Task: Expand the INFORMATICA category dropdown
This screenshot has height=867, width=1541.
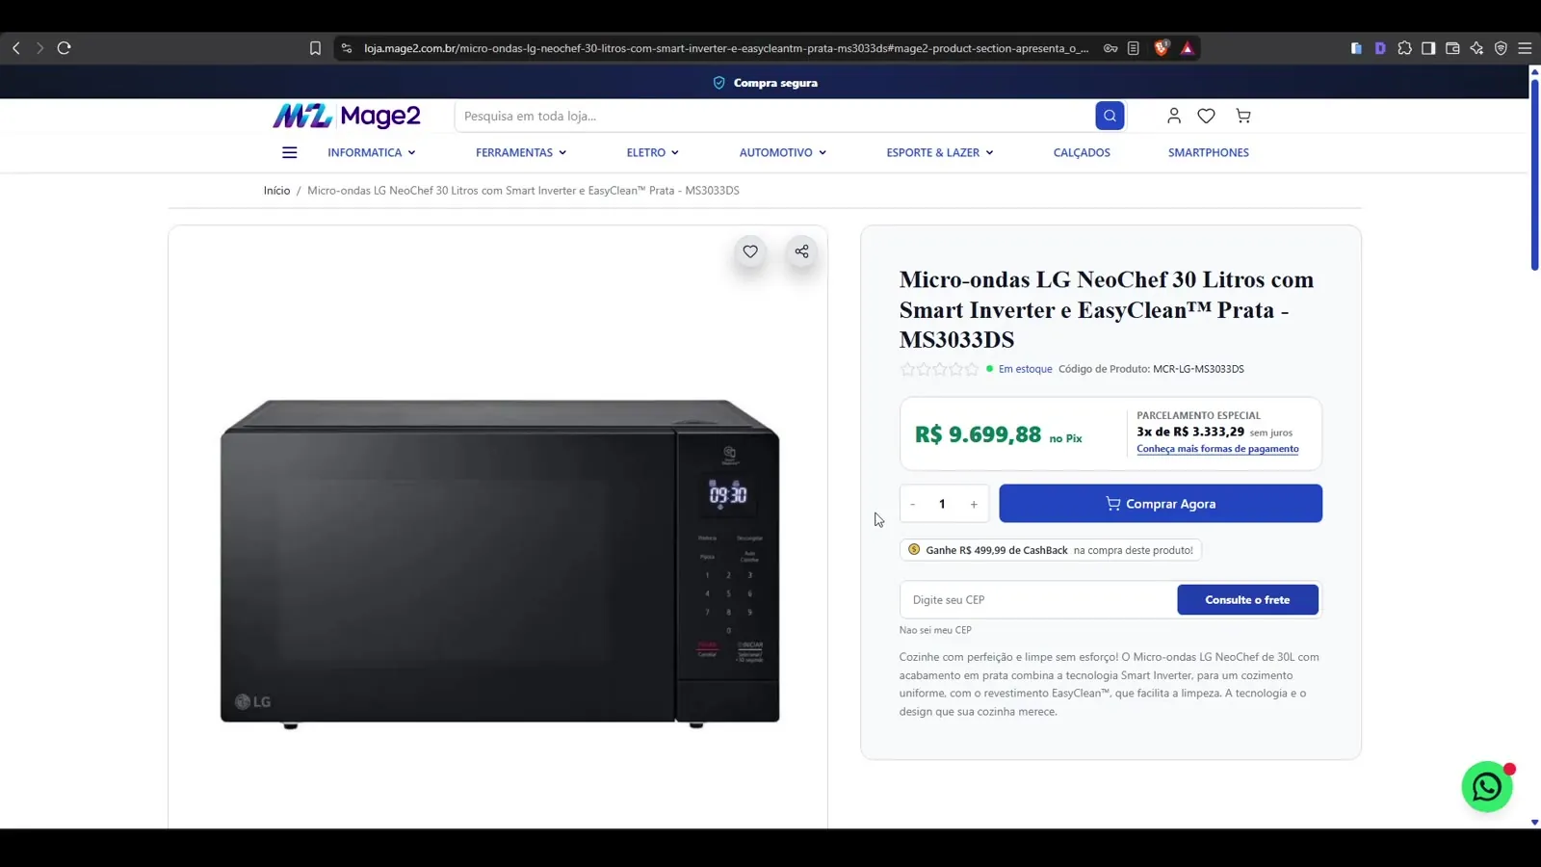Action: click(372, 152)
